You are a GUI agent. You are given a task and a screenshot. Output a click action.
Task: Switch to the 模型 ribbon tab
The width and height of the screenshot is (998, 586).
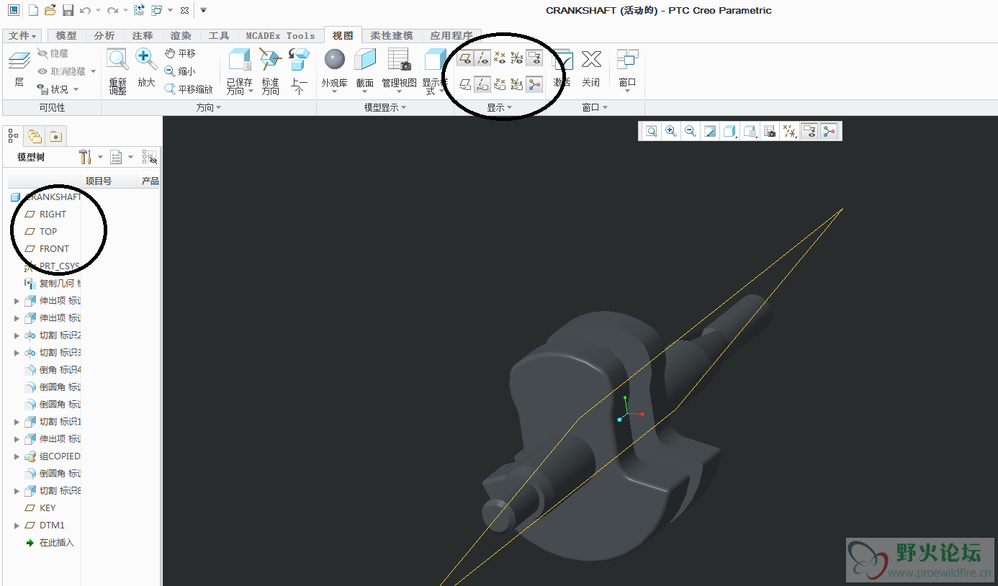click(66, 35)
